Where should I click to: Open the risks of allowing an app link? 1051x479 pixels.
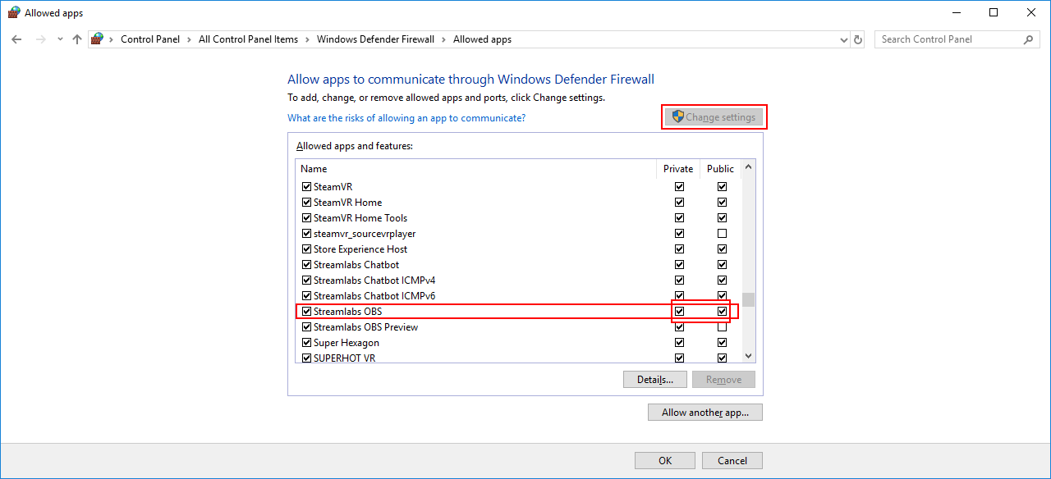tap(406, 118)
